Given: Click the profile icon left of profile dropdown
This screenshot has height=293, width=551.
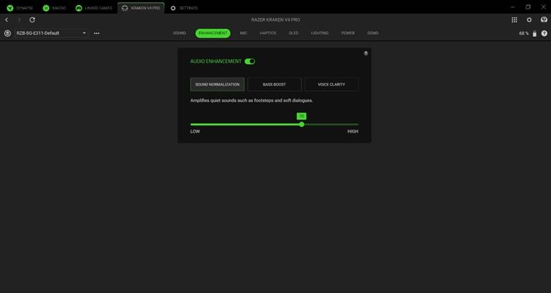Looking at the screenshot, I should 8,33.
